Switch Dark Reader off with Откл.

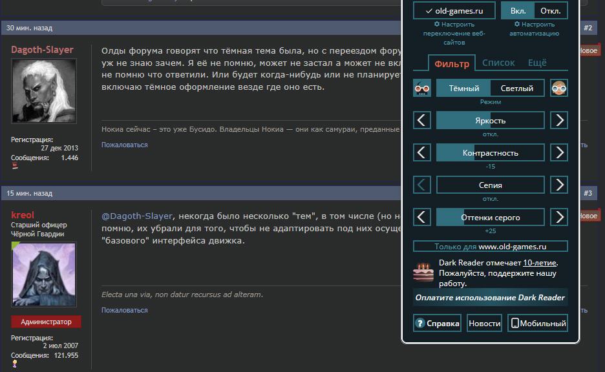[551, 11]
